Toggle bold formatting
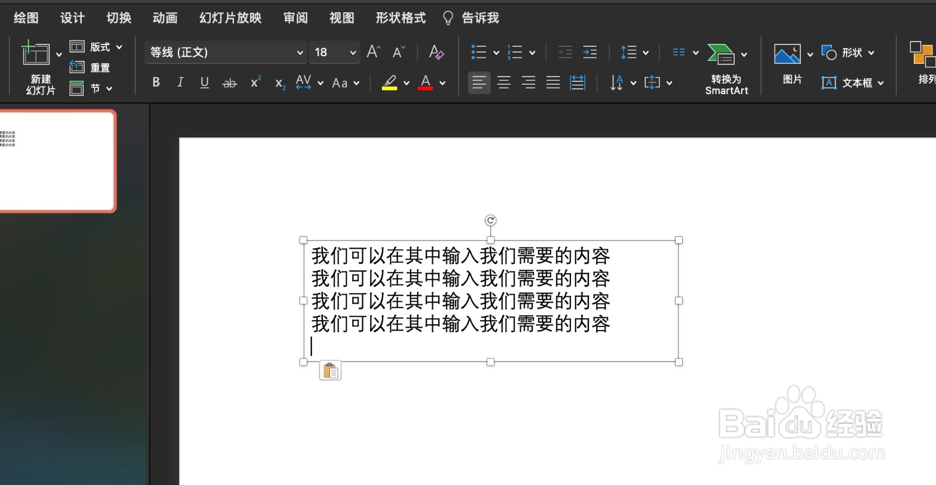Screen dimensions: 936x485 click(156, 82)
